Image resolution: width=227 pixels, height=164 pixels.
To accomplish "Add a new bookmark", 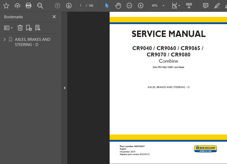I will pos(29,28).
